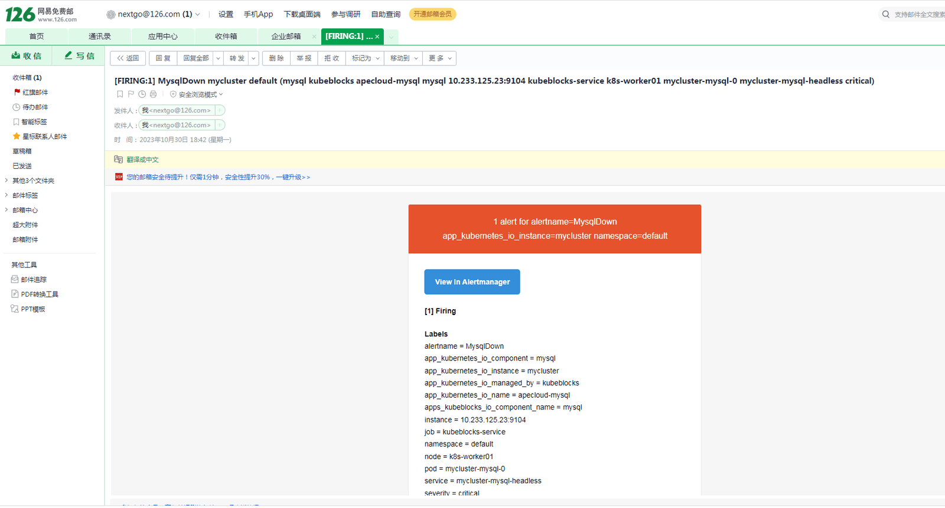Click the translate icon in the yellow bar
The width and height of the screenshot is (945, 508).
tap(119, 159)
